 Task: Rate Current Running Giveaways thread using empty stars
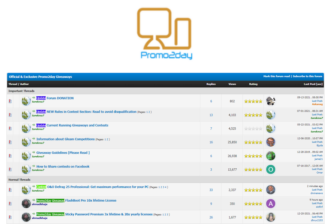coord(253,129)
